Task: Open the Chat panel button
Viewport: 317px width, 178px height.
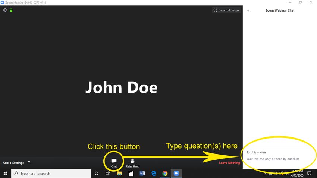Action: (x=114, y=163)
